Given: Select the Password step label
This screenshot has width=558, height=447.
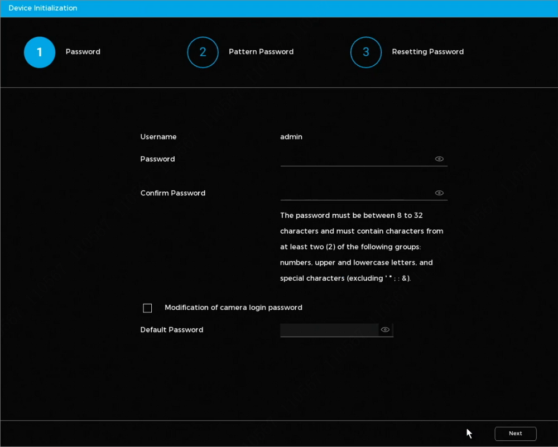Looking at the screenshot, I should coord(83,52).
